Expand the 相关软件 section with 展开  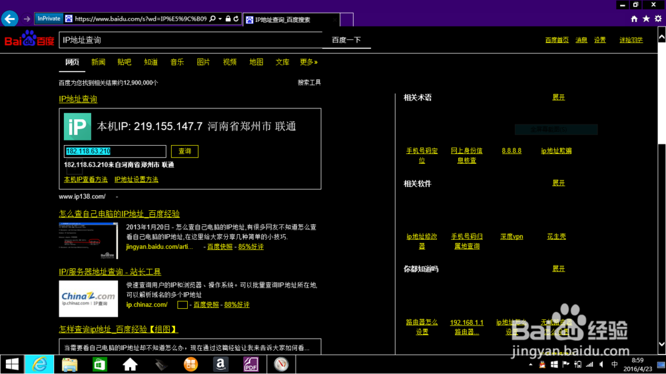[x=559, y=183]
